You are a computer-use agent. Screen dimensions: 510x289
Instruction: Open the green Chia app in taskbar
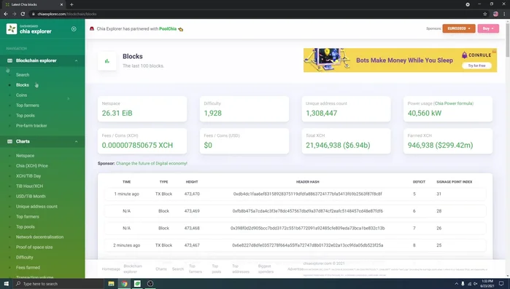[137, 284]
